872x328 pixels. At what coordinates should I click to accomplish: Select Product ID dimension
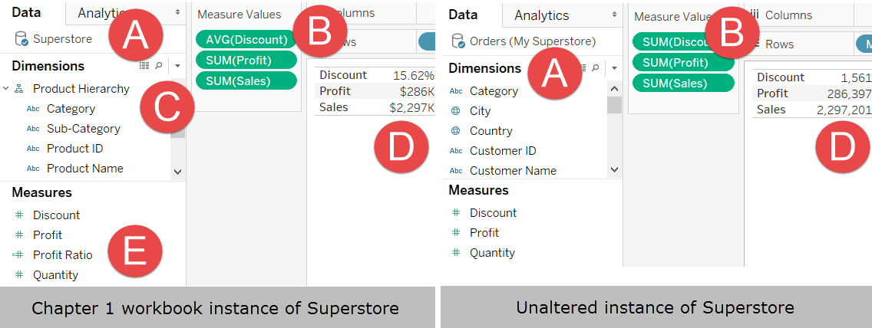74,149
